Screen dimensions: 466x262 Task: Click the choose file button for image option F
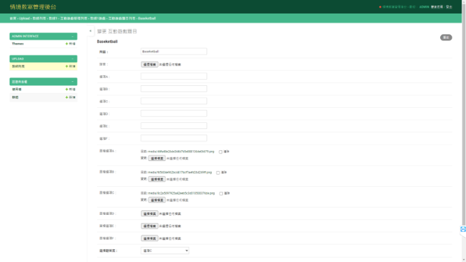coord(150,239)
